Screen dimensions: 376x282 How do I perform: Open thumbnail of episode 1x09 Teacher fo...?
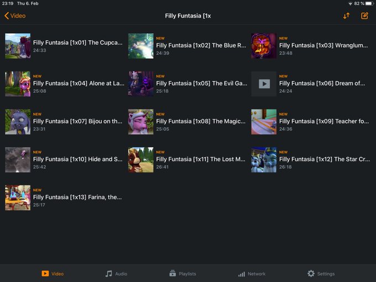tap(264, 122)
